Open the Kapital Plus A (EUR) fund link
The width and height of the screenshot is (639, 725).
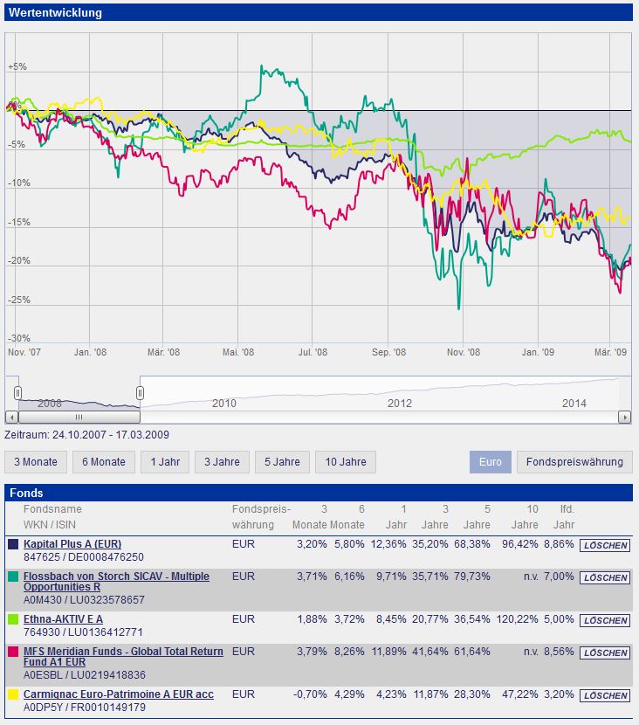72,544
